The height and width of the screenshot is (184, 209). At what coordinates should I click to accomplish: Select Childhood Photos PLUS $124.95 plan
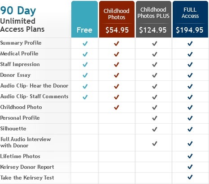[x=153, y=19]
